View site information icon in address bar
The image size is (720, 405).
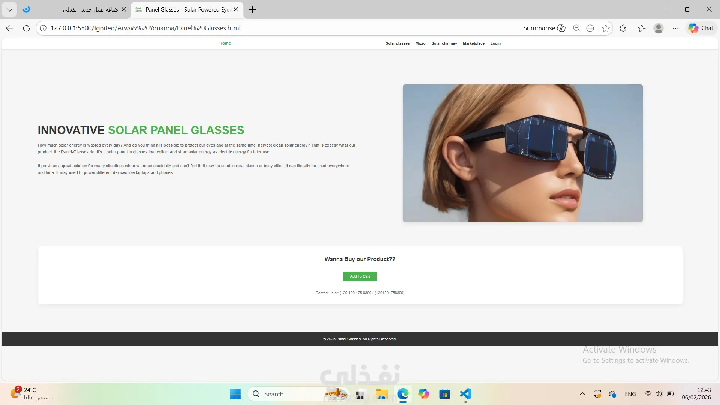(43, 28)
